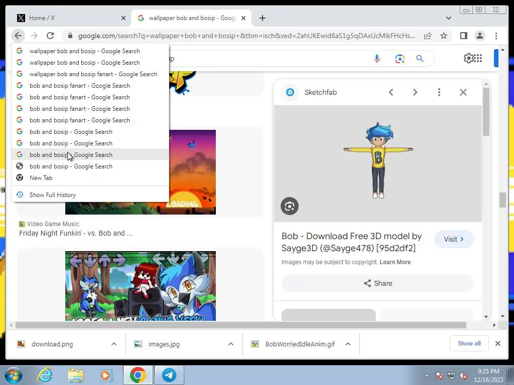Open the Chrome profile avatar menu

[x=479, y=36]
